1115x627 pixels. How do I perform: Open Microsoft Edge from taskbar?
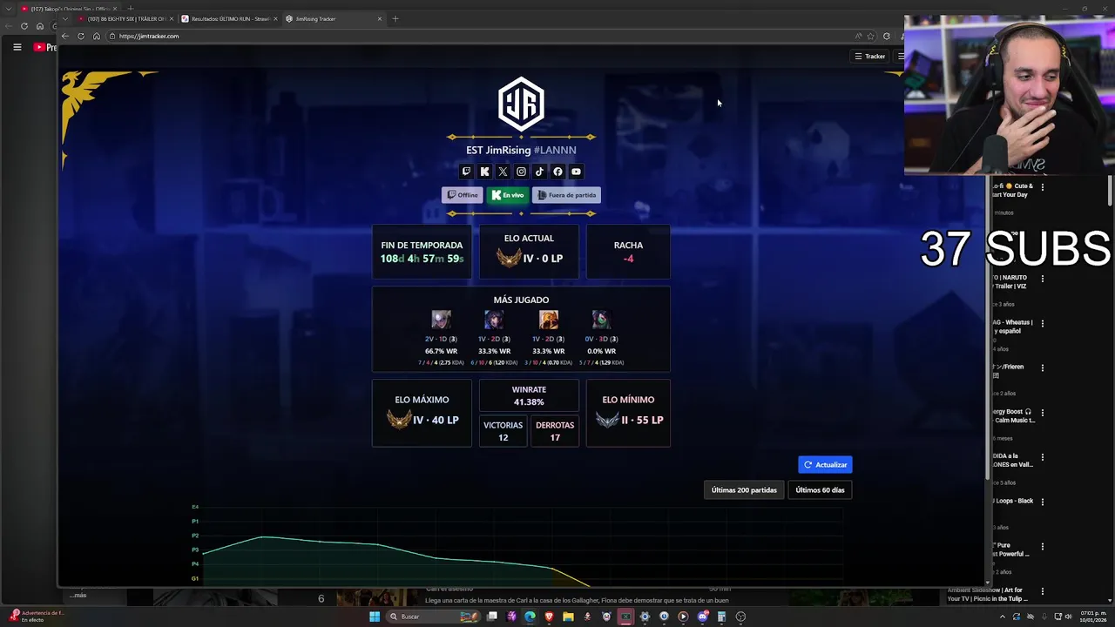[530, 617]
